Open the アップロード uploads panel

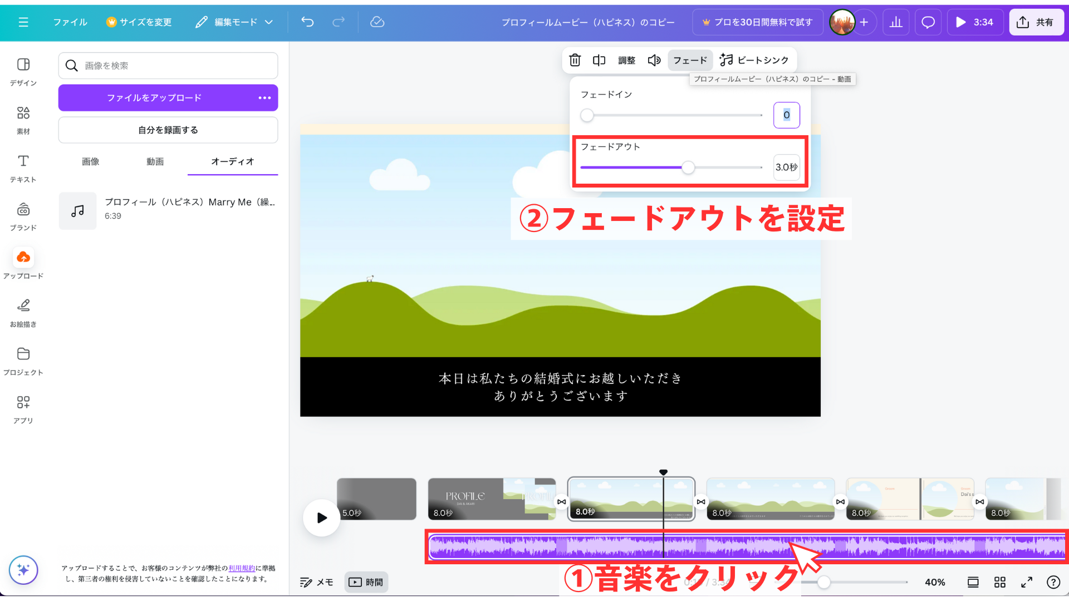(x=23, y=264)
